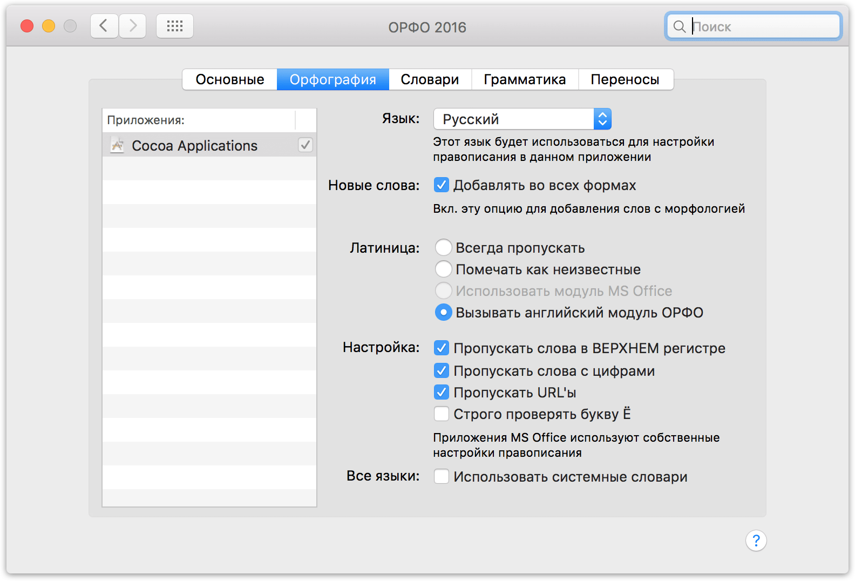This screenshot has width=855, height=581.
Task: Switch to the Переносы tab
Action: point(625,79)
